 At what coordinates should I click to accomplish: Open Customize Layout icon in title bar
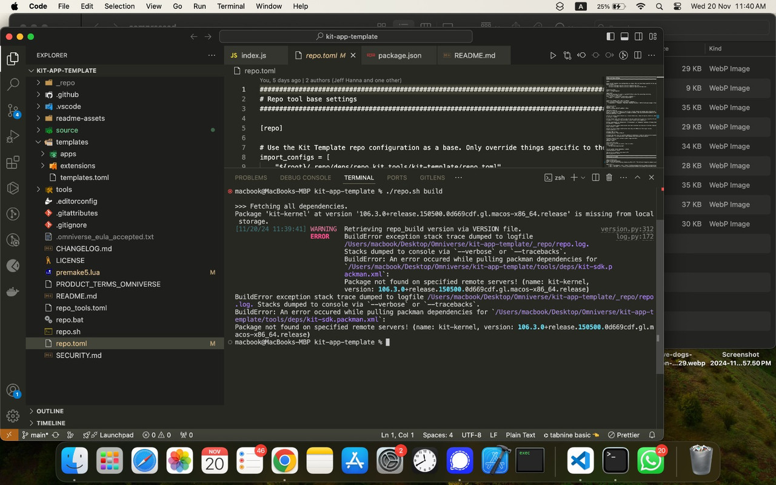pyautogui.click(x=653, y=36)
